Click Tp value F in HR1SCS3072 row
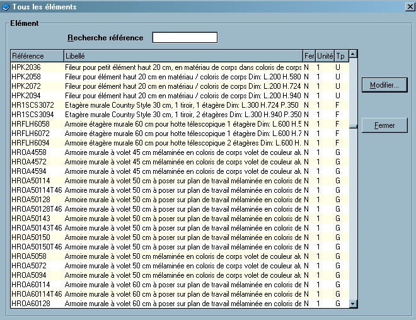This screenshot has width=416, height=320. pos(337,105)
